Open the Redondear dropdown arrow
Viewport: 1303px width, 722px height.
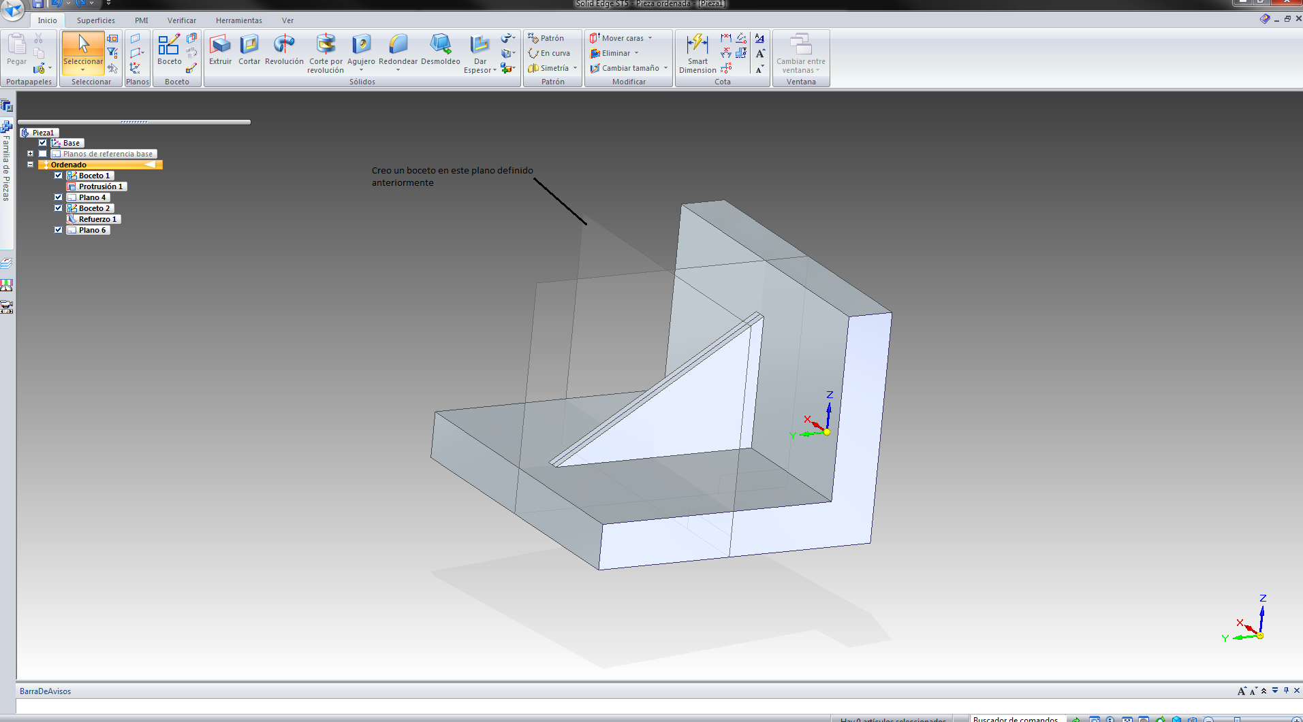pyautogui.click(x=398, y=70)
